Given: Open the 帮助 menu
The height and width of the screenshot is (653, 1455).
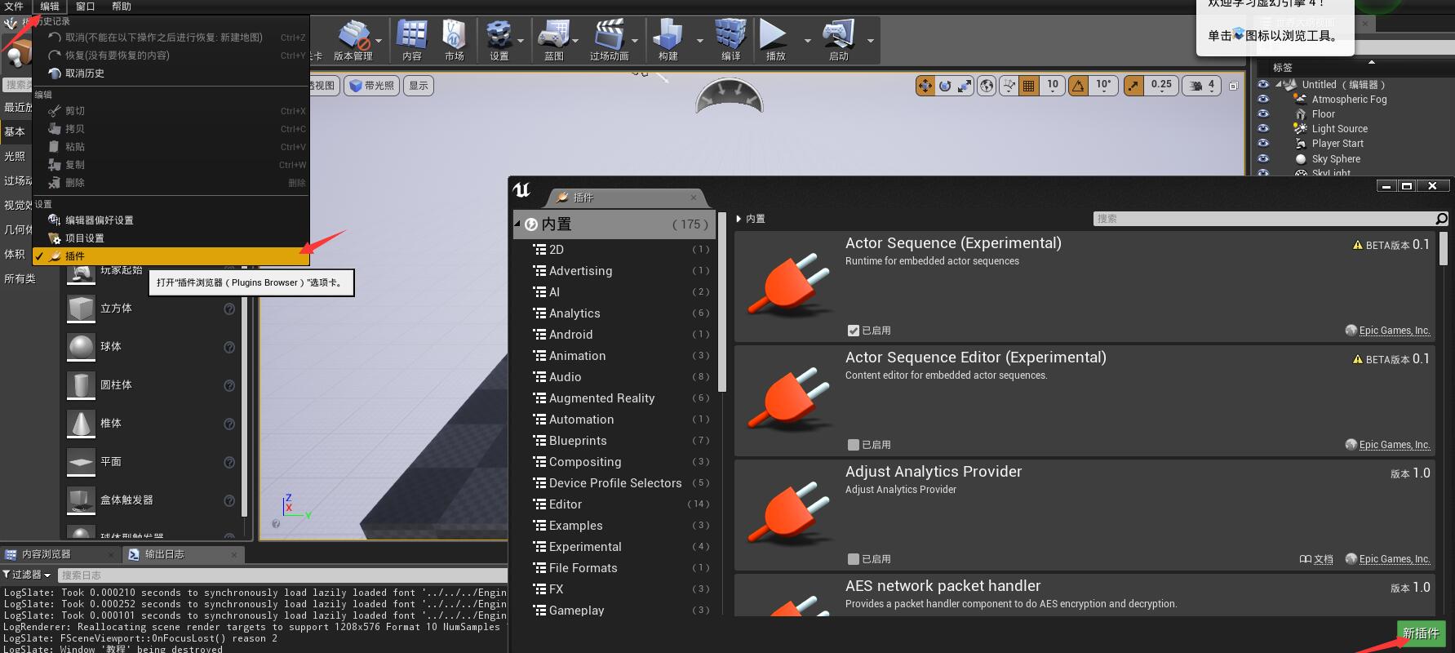Looking at the screenshot, I should (x=122, y=7).
